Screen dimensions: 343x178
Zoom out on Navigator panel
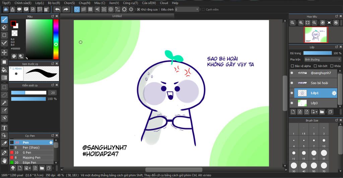(314, 22)
